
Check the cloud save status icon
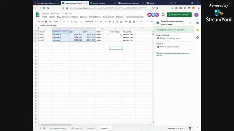coord(70,13)
